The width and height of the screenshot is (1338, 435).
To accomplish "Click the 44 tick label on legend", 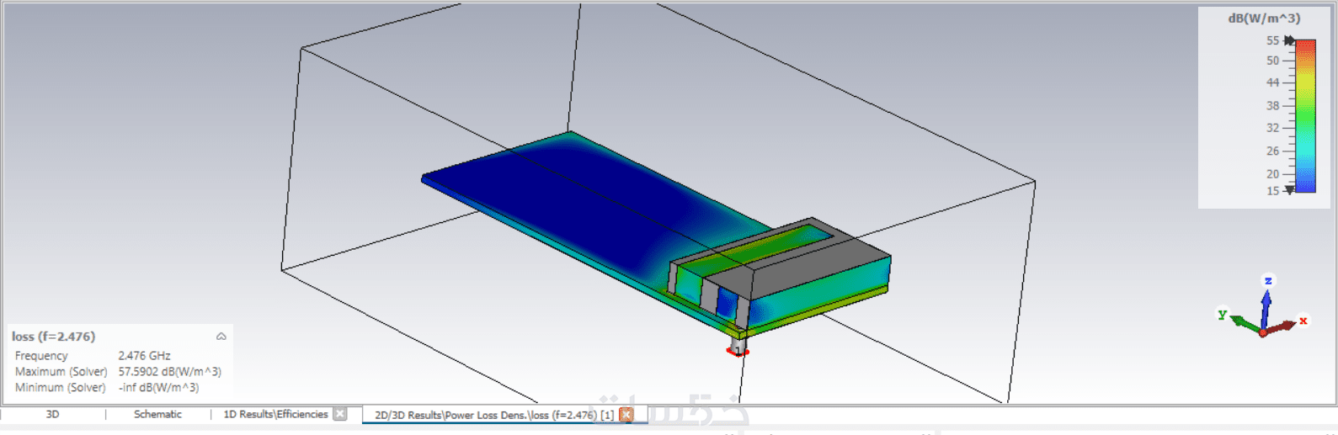I will [x=1272, y=82].
